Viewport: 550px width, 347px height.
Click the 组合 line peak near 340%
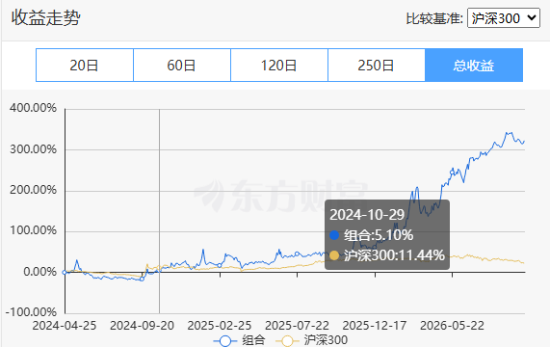point(508,133)
